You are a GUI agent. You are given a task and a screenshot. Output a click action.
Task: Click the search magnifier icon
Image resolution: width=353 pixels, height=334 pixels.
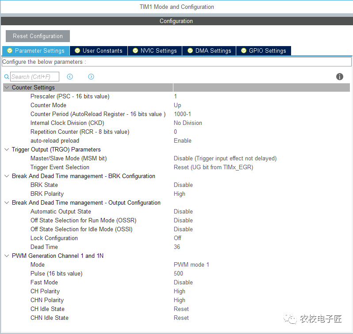coord(7,77)
